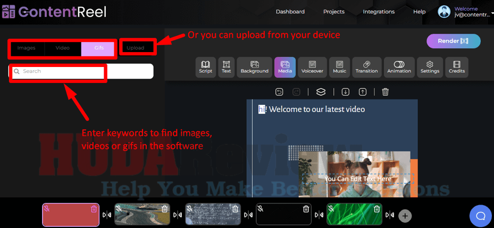494x228 pixels.
Task: Select the black slide thumbnail
Action: point(283,214)
